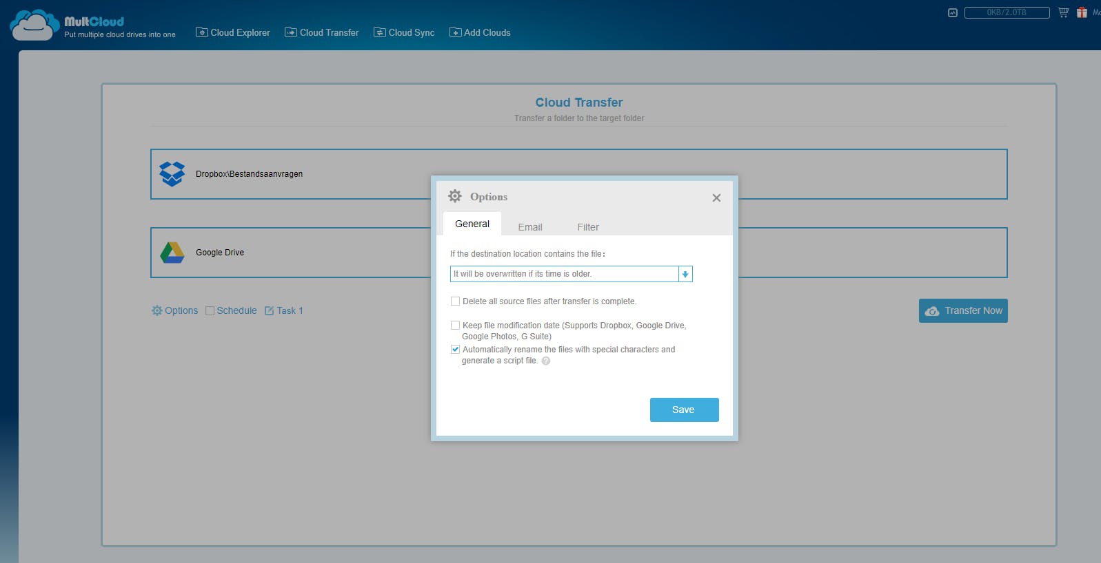Click the Google Drive destination icon
The height and width of the screenshot is (563, 1101).
click(x=172, y=253)
